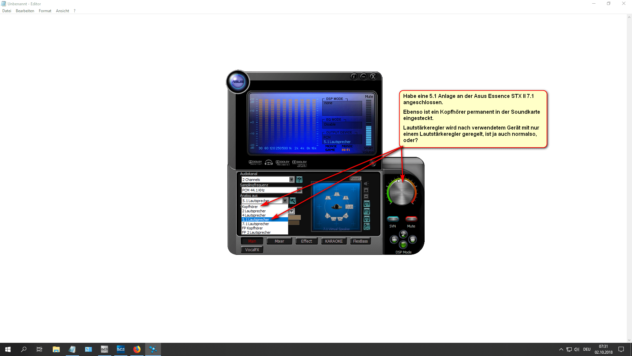Switch to the FlexBass tab
This screenshot has height=356, width=632.
click(360, 241)
